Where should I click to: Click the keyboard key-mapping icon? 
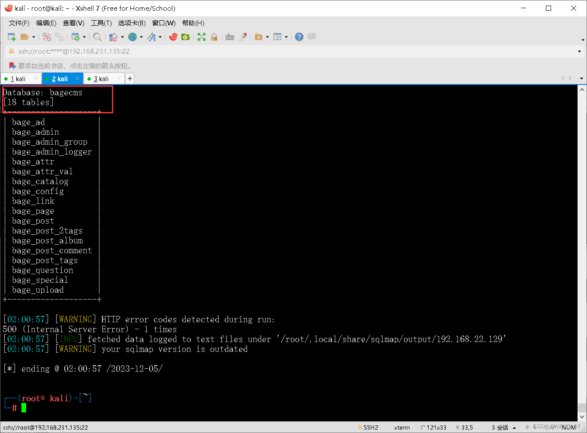pyautogui.click(x=230, y=37)
